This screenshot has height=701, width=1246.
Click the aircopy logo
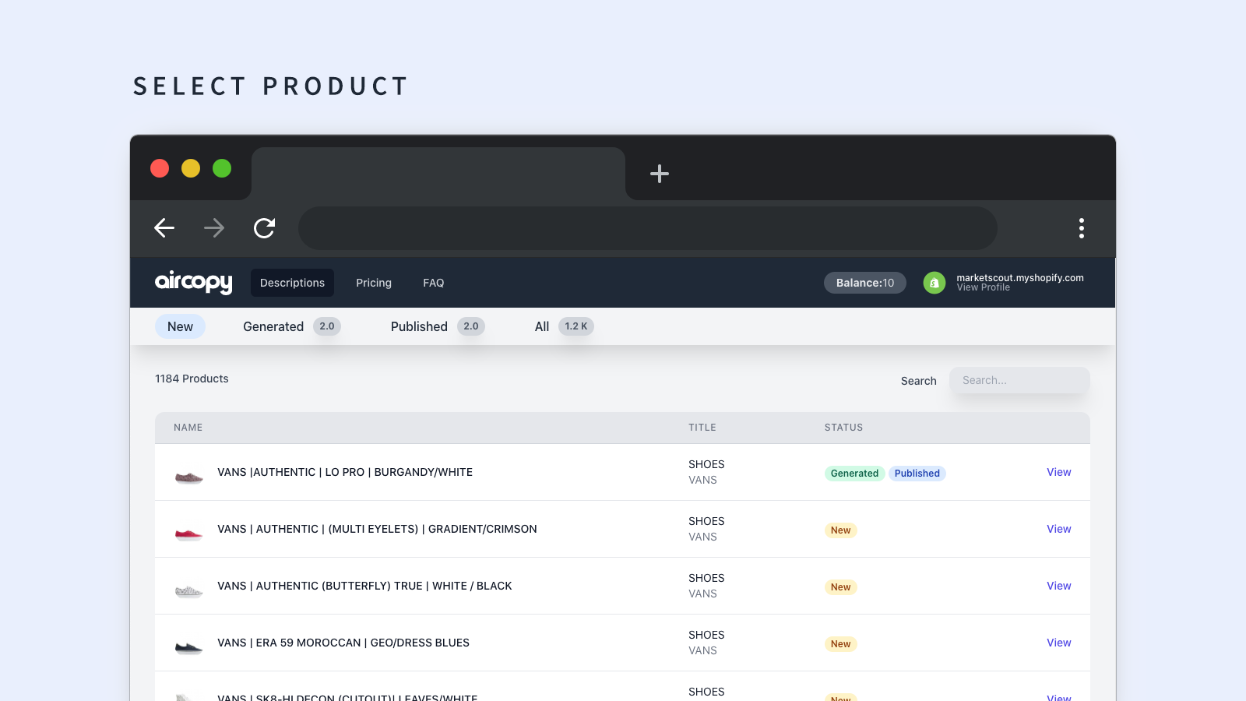coord(193,283)
